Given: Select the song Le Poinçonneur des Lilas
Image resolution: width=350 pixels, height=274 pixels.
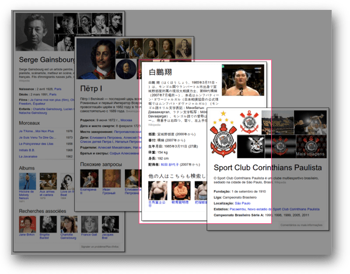Looking at the screenshot, I should [x=36, y=144].
